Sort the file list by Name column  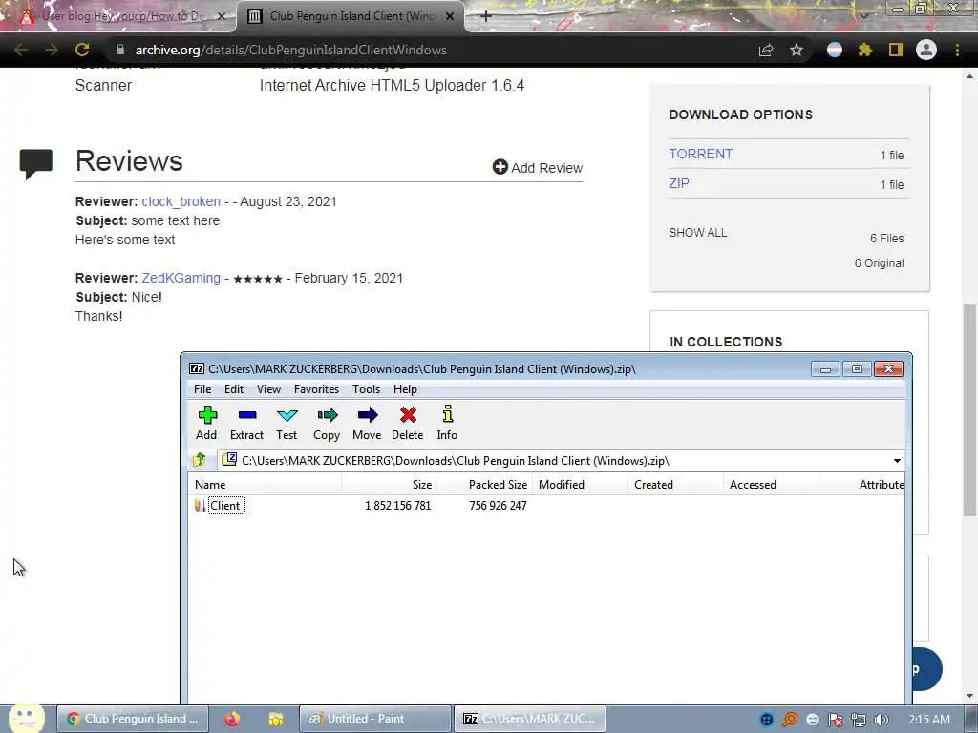pyautogui.click(x=266, y=484)
